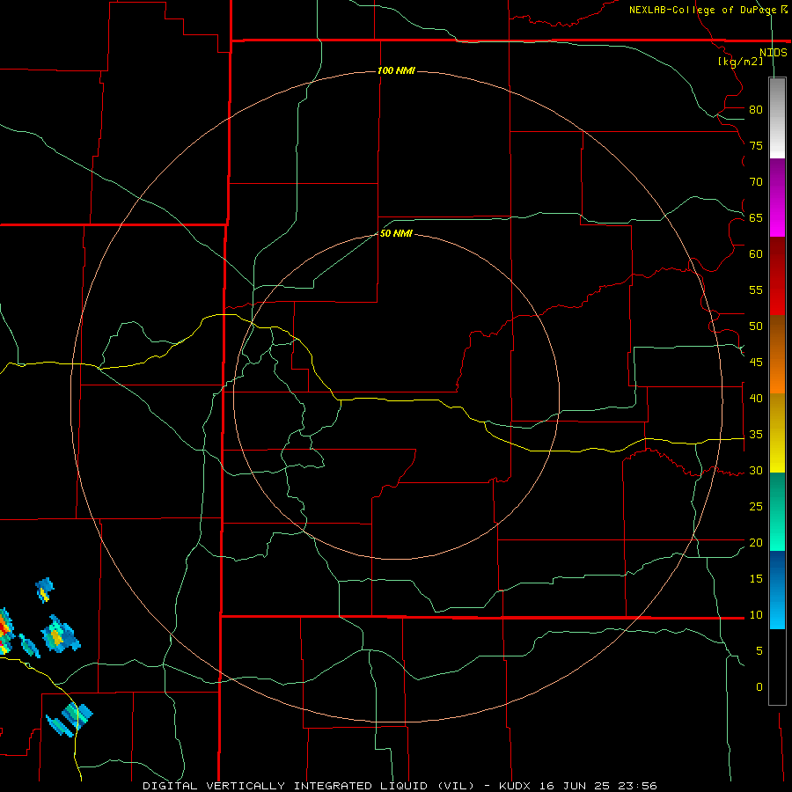Click the orange-brown segment of color bar
Screen dimensions: 792x792
click(x=777, y=354)
